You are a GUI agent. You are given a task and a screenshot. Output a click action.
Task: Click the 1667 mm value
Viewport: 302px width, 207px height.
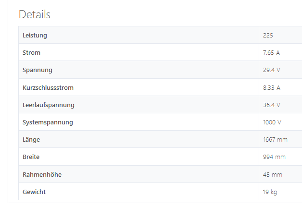click(x=275, y=139)
